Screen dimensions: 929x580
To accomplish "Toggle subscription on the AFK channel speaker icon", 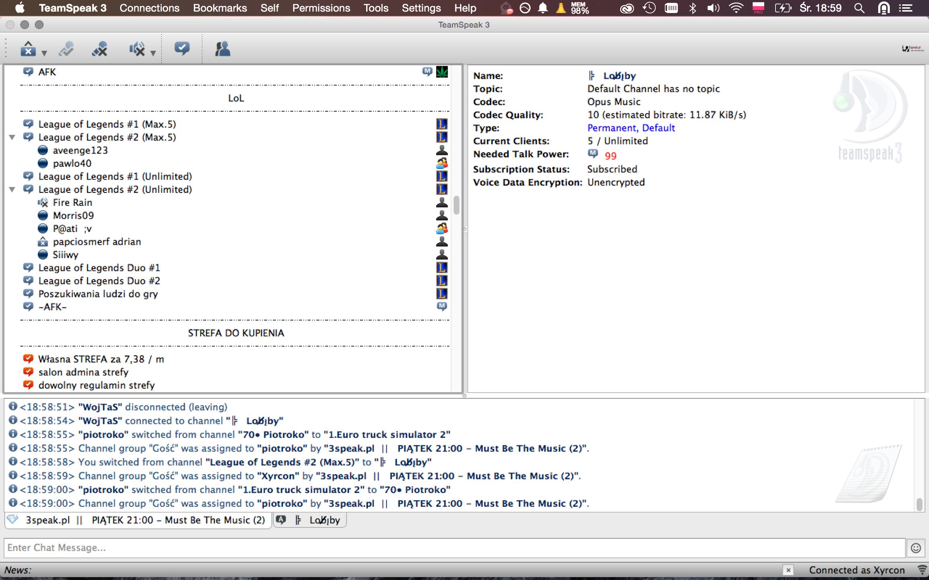I will tap(29, 72).
